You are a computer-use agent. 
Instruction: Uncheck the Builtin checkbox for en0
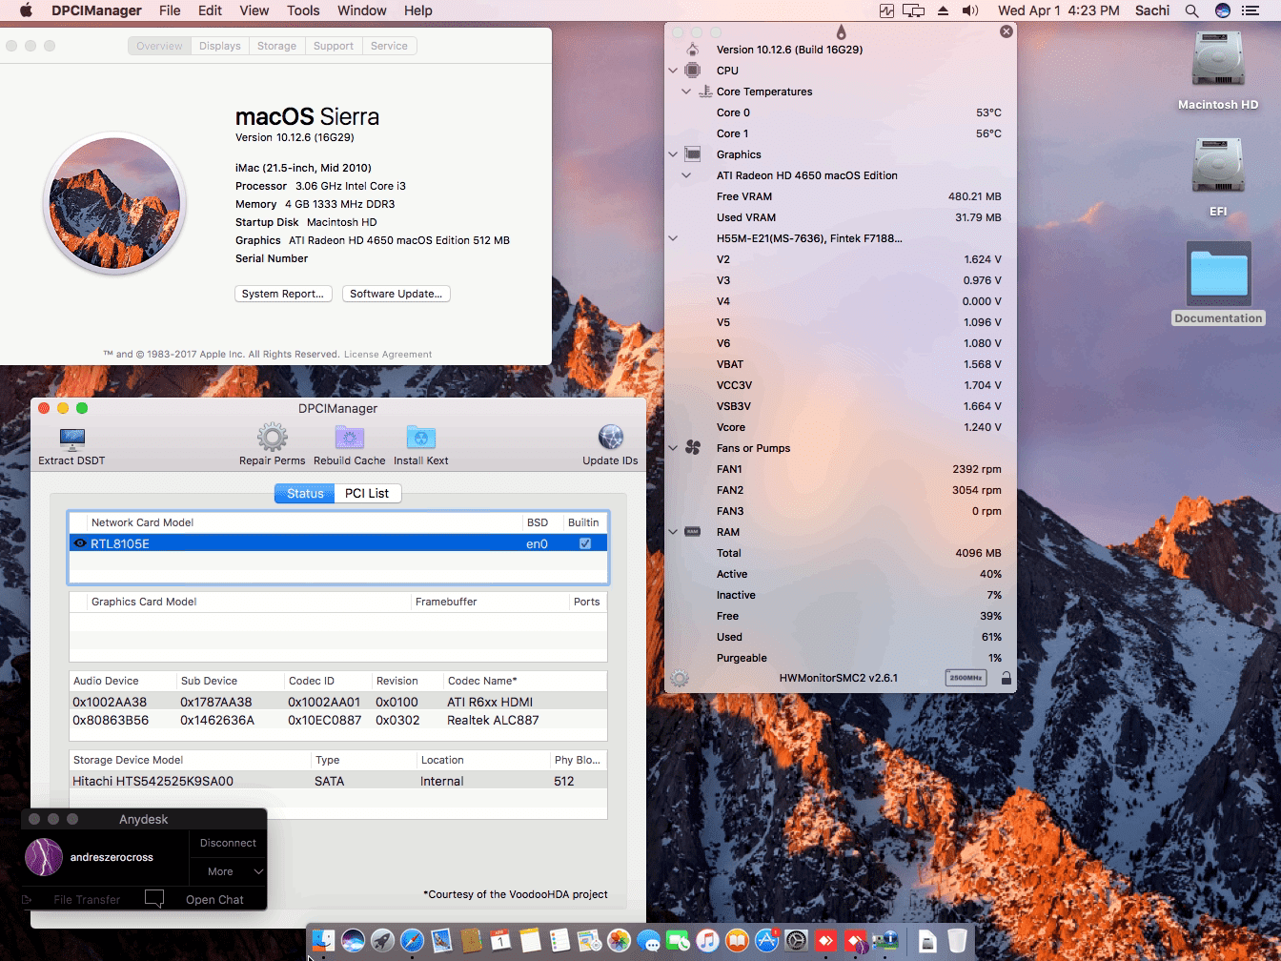click(584, 542)
